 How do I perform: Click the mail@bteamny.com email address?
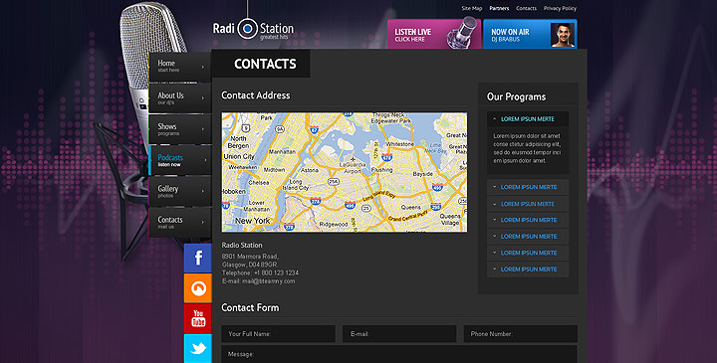269,281
